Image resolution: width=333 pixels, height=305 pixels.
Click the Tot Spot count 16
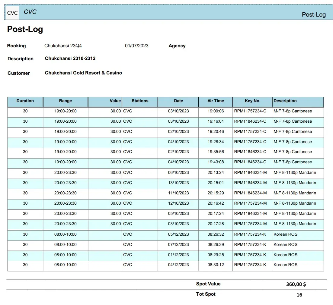click(299, 295)
